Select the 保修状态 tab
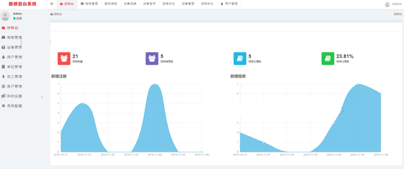This screenshot has width=404, height=169. click(169, 4)
